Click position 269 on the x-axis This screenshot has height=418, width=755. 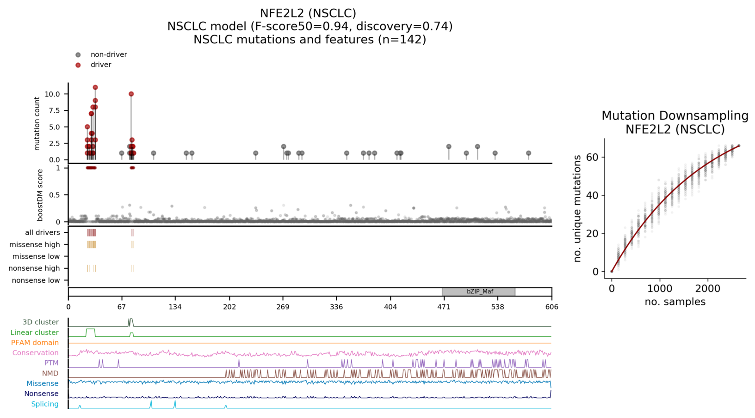283,307
